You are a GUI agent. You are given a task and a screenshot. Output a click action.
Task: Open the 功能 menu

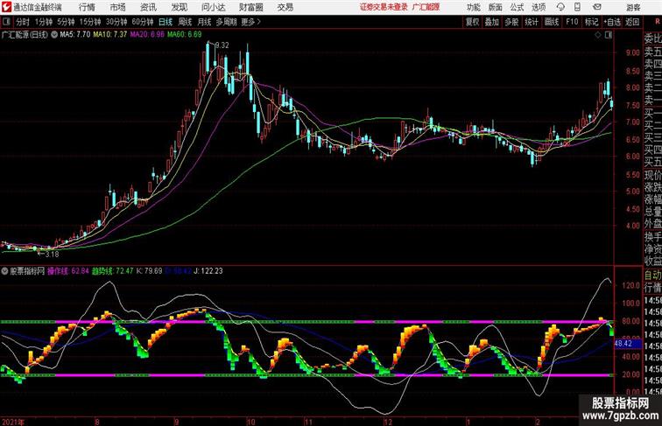(x=474, y=7)
